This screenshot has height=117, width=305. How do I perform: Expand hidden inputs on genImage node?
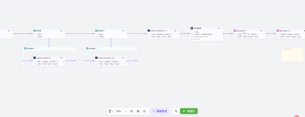coord(264,34)
